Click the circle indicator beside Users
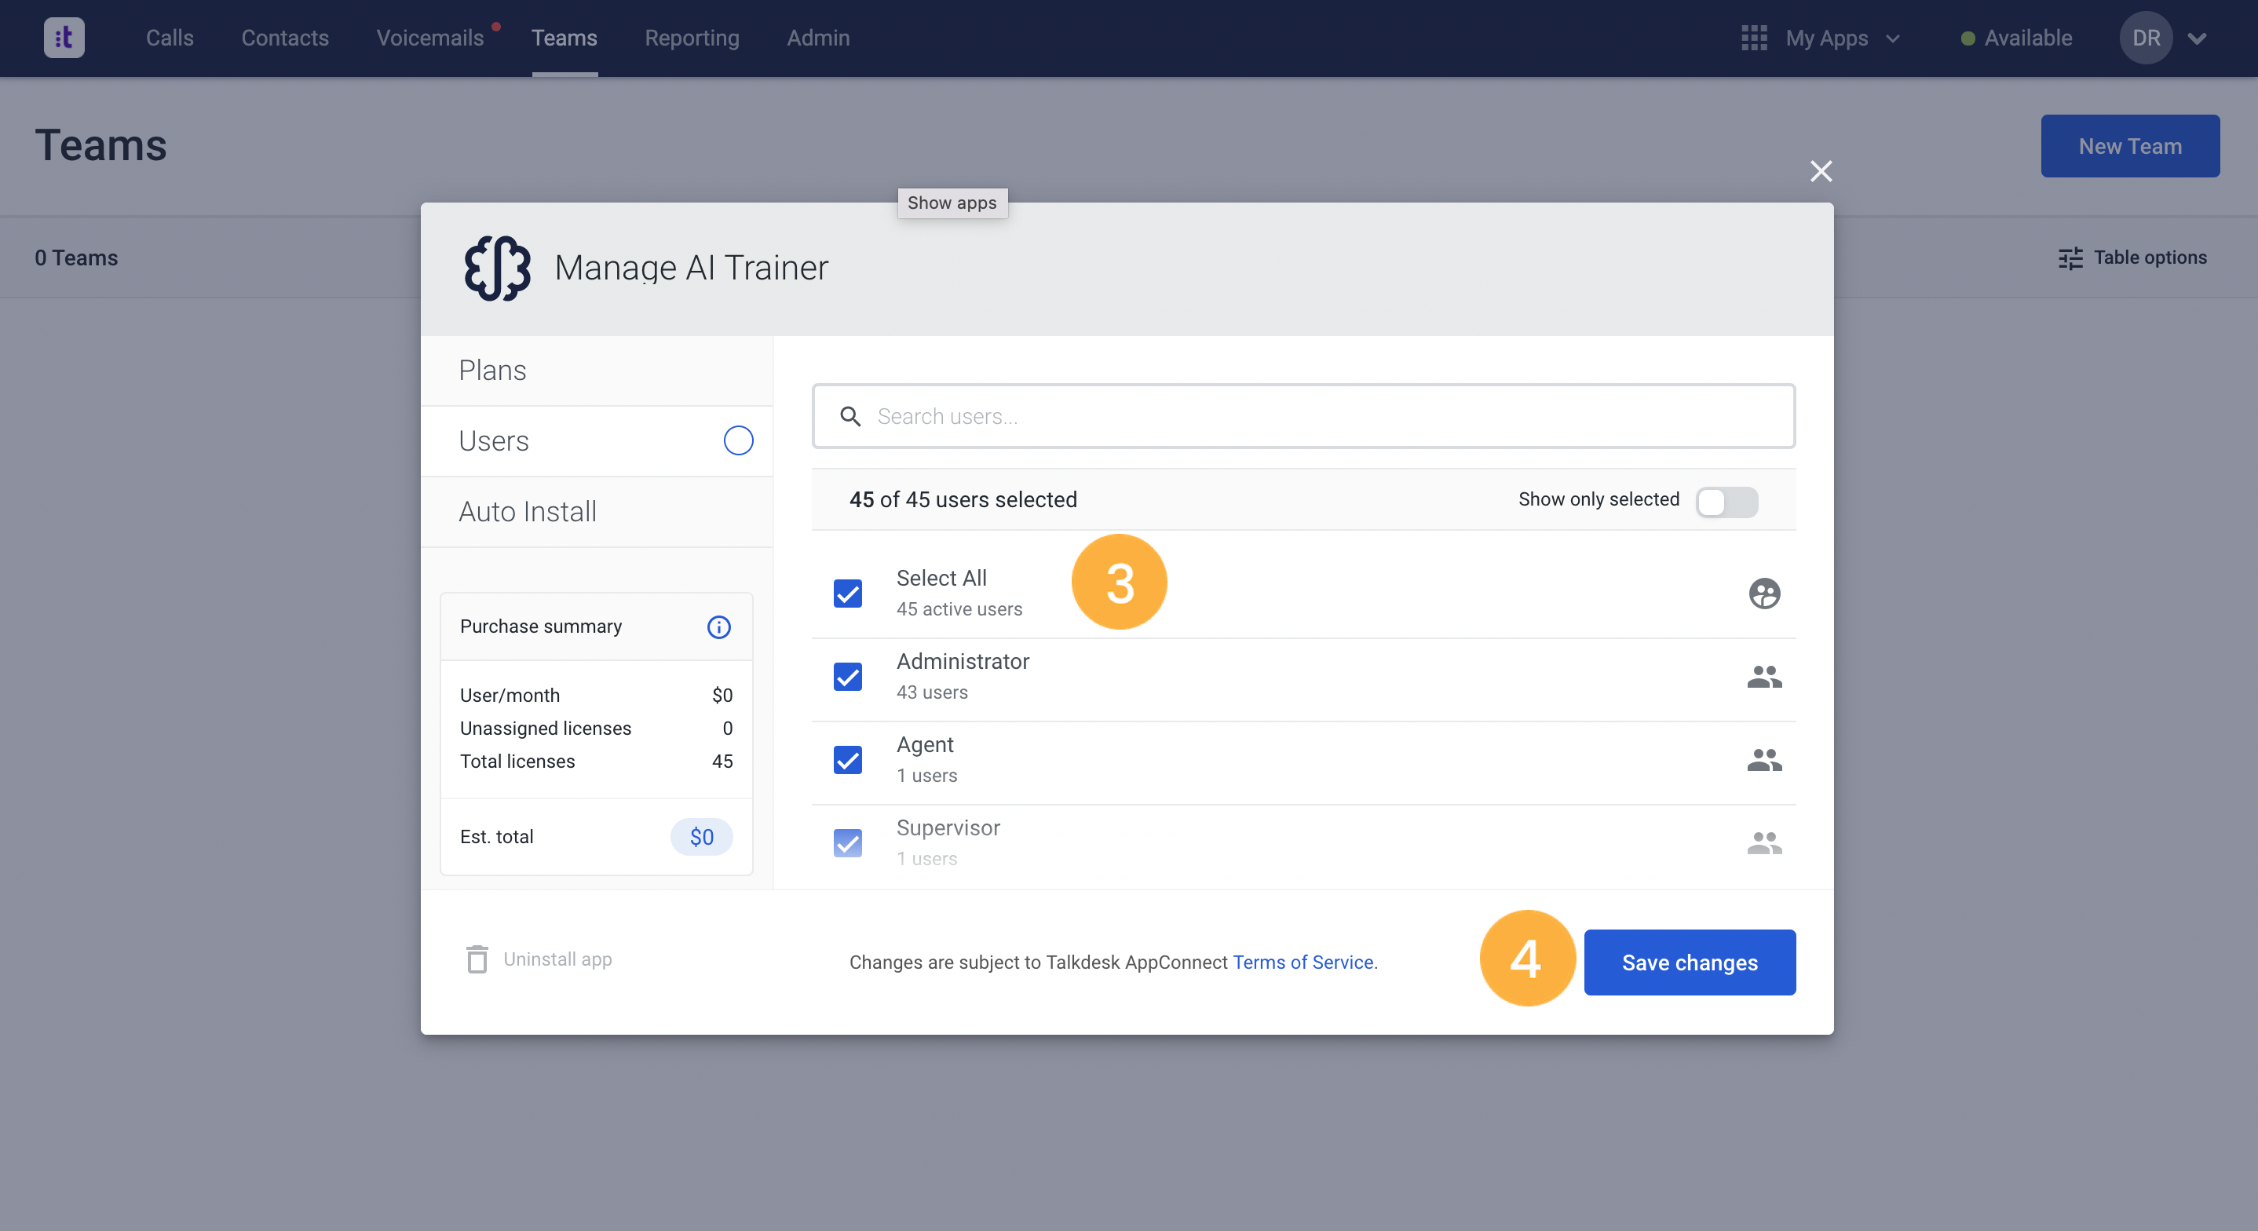The height and width of the screenshot is (1231, 2258). 738,441
